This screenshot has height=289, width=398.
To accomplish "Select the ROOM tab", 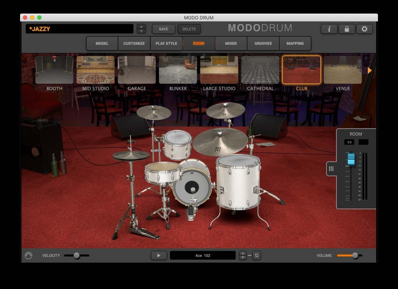I will click(199, 43).
